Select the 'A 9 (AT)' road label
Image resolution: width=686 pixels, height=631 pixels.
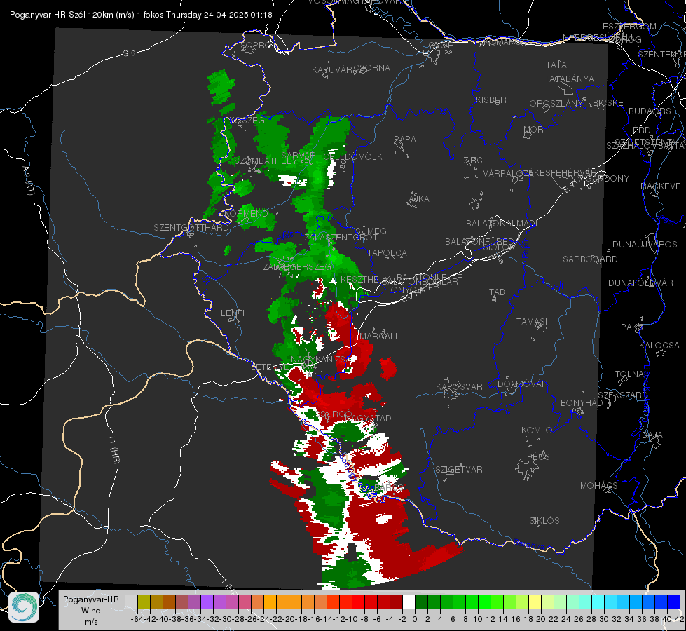[x=28, y=181]
